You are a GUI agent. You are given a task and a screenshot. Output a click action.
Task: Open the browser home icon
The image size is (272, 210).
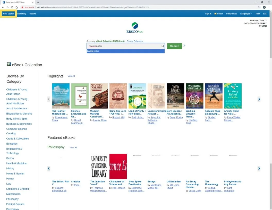pyautogui.click(x=17, y=7)
